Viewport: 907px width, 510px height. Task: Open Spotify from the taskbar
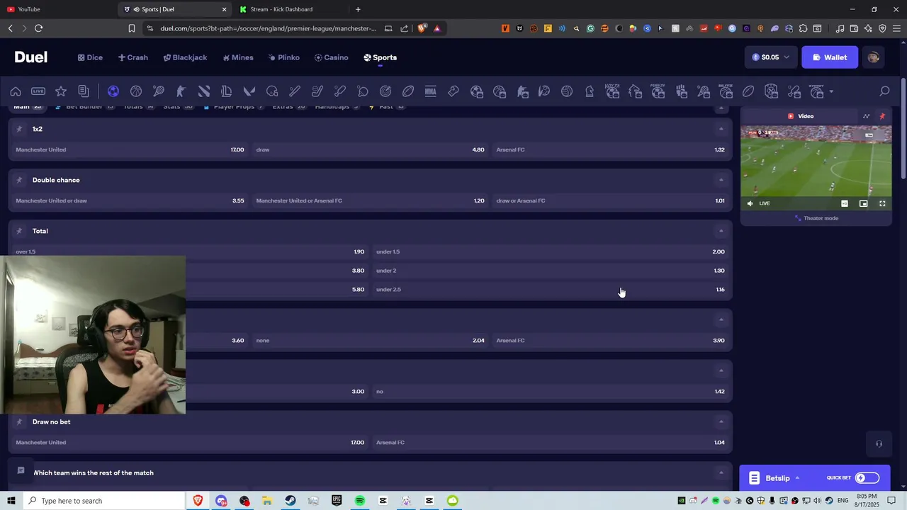coord(360,501)
